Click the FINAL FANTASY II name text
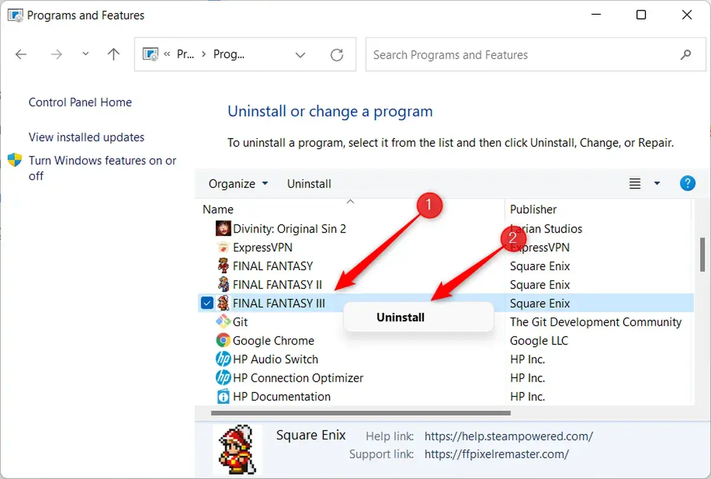Image resolution: width=711 pixels, height=479 pixels. click(277, 285)
